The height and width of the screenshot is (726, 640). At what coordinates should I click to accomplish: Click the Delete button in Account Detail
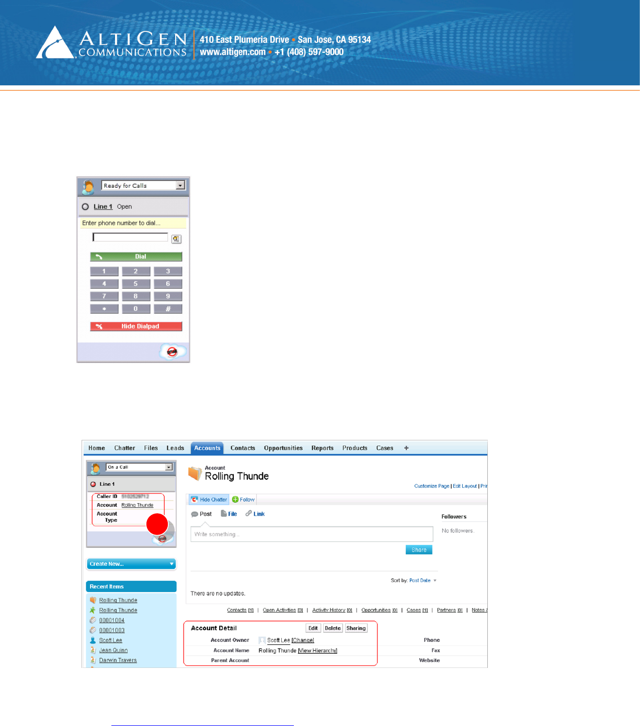(333, 628)
